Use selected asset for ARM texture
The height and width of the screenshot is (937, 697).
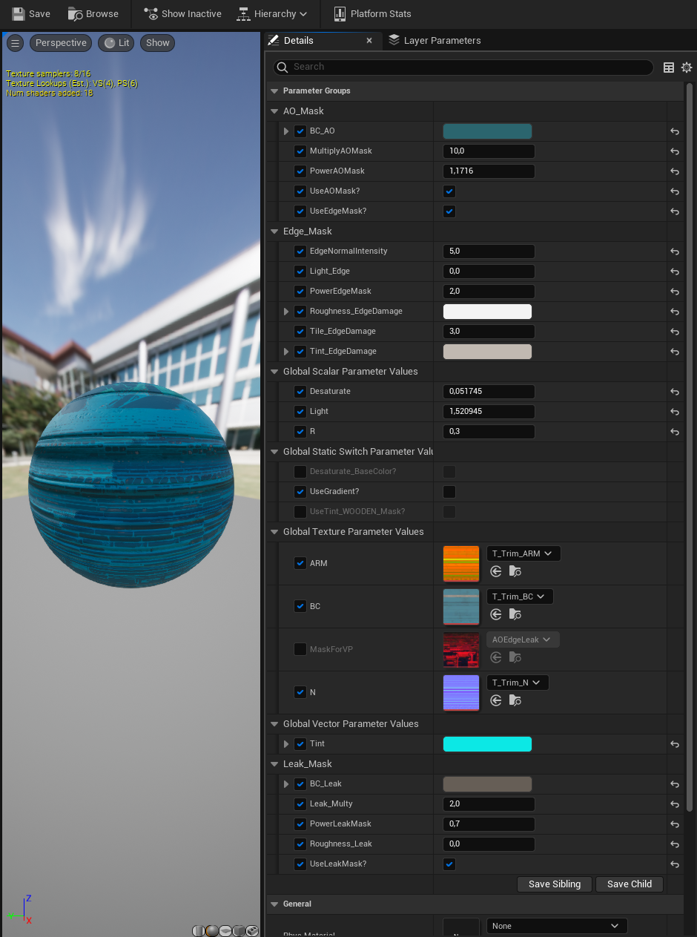tap(496, 571)
